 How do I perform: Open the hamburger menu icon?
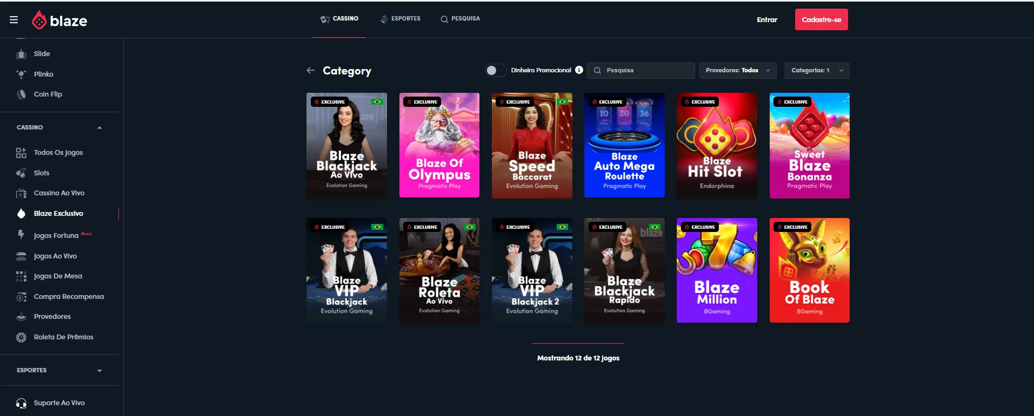click(x=14, y=20)
